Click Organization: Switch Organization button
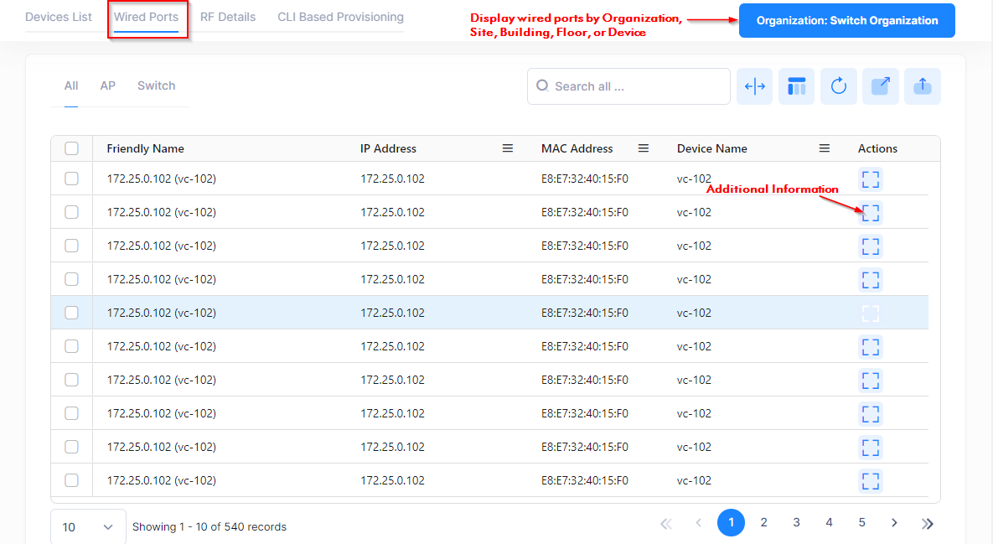This screenshot has width=993, height=544. (846, 20)
